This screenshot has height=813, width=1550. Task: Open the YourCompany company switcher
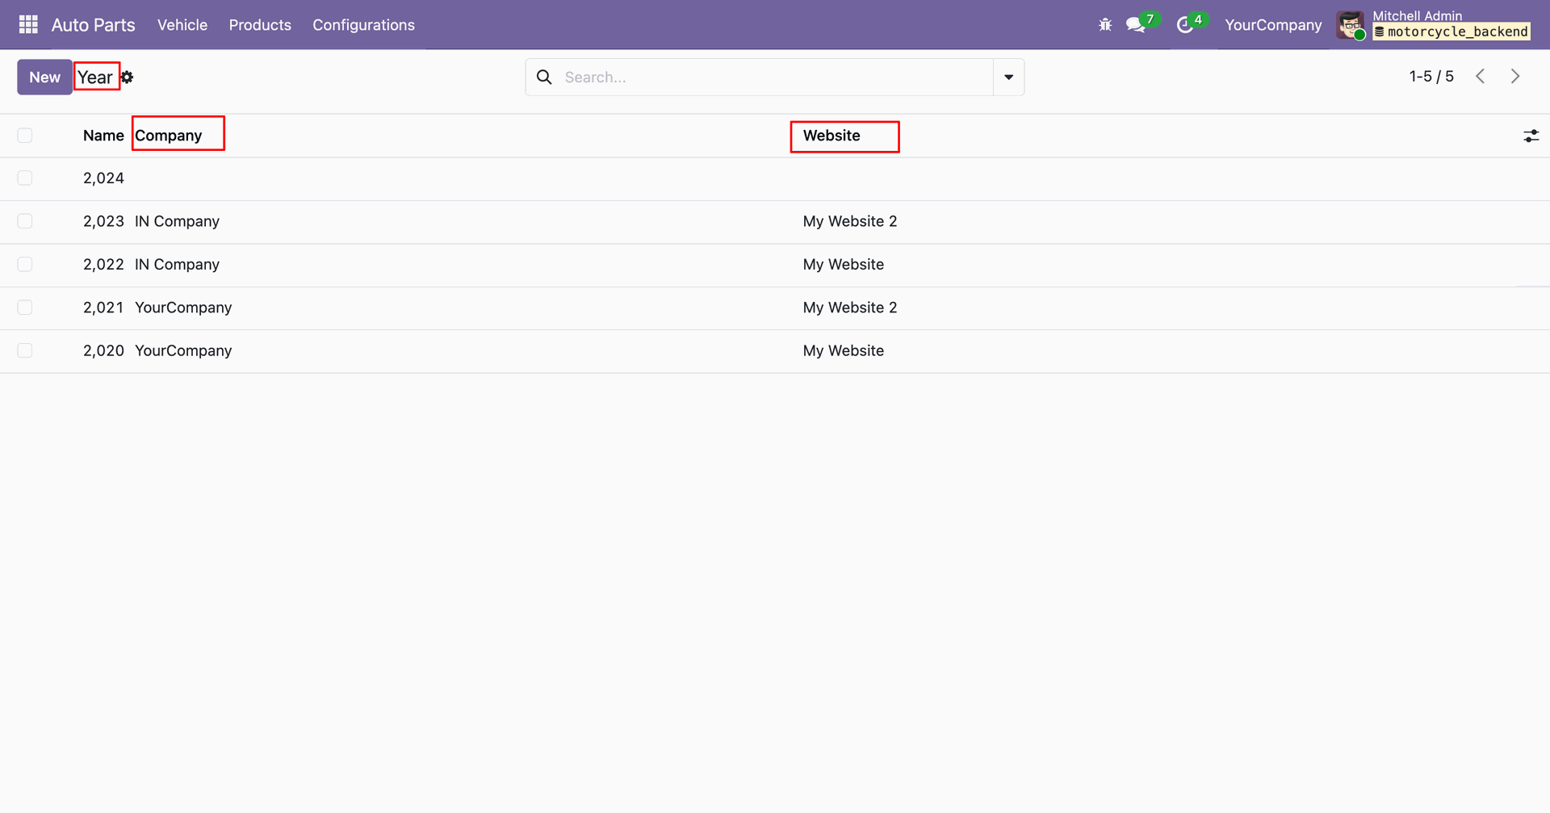point(1273,25)
